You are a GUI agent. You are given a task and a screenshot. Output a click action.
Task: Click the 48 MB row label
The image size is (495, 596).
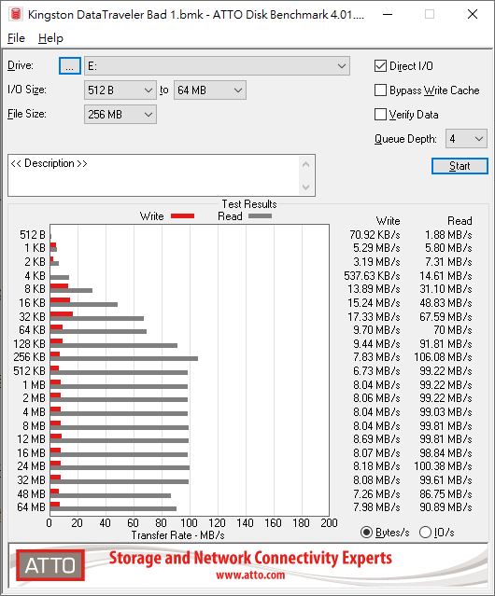(x=31, y=493)
